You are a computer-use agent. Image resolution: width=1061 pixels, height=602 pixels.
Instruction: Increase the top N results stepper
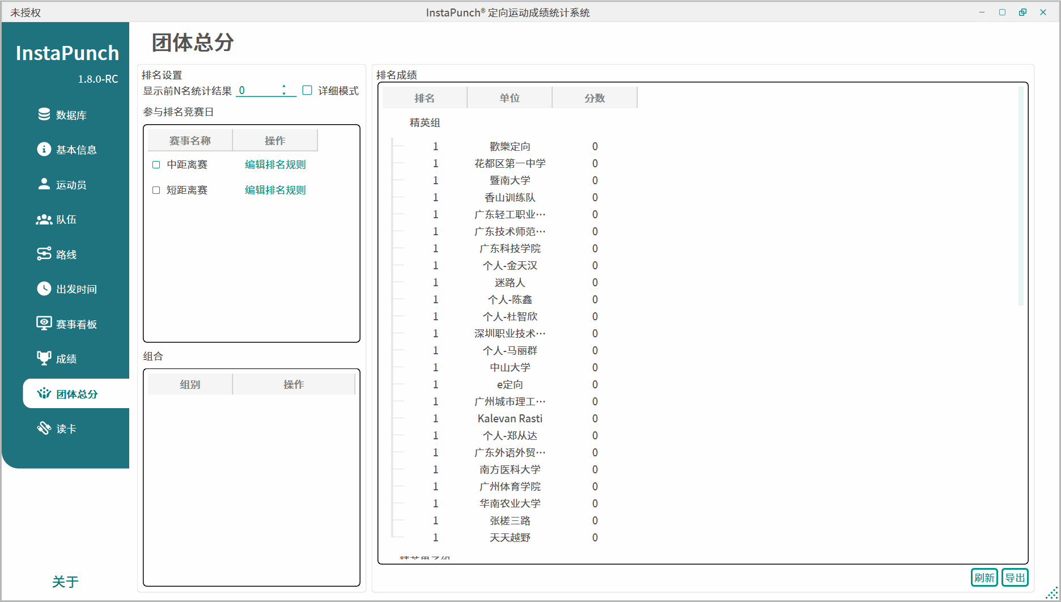tap(284, 87)
